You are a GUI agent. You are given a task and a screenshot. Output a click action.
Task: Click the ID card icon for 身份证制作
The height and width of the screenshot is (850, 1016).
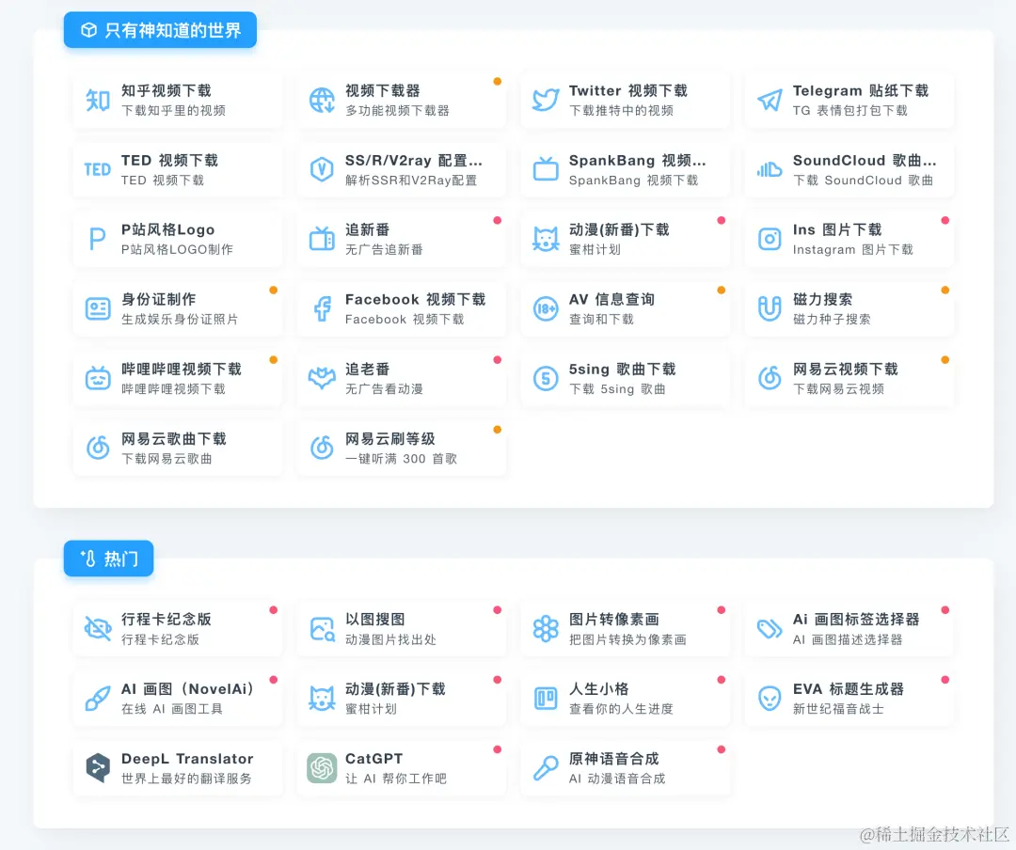98,308
